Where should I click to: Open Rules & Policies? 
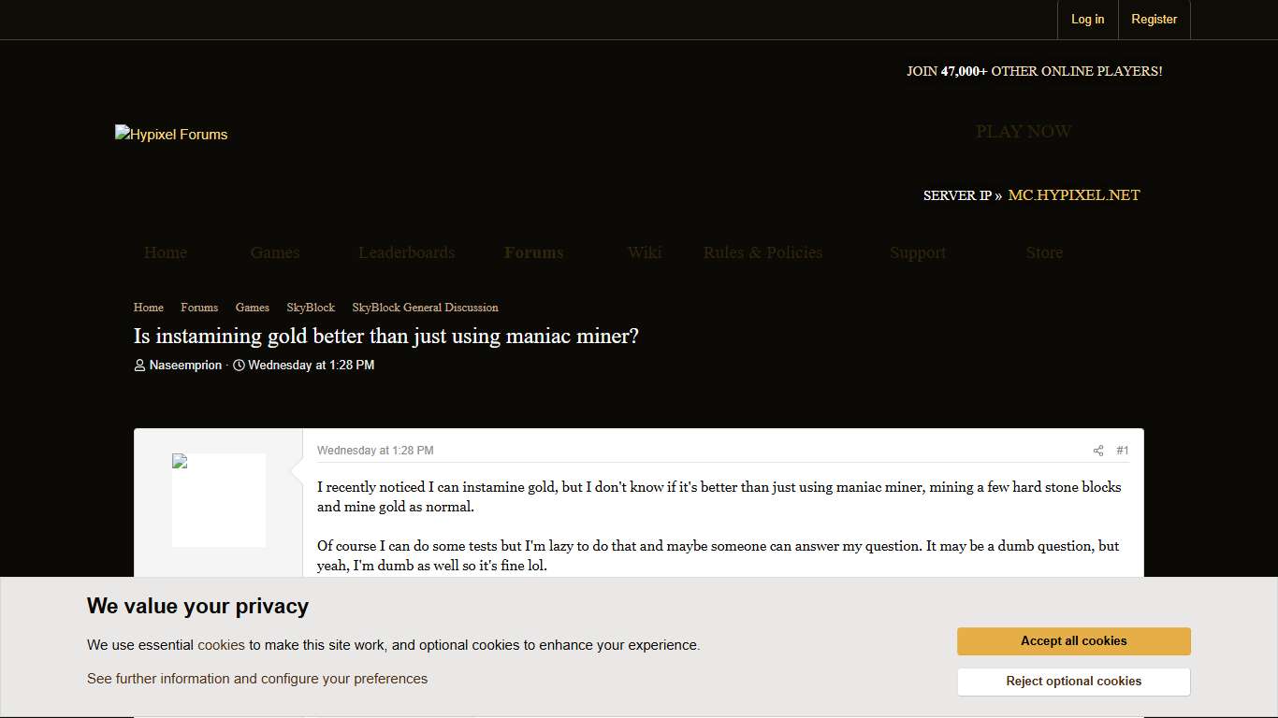pyautogui.click(x=762, y=252)
